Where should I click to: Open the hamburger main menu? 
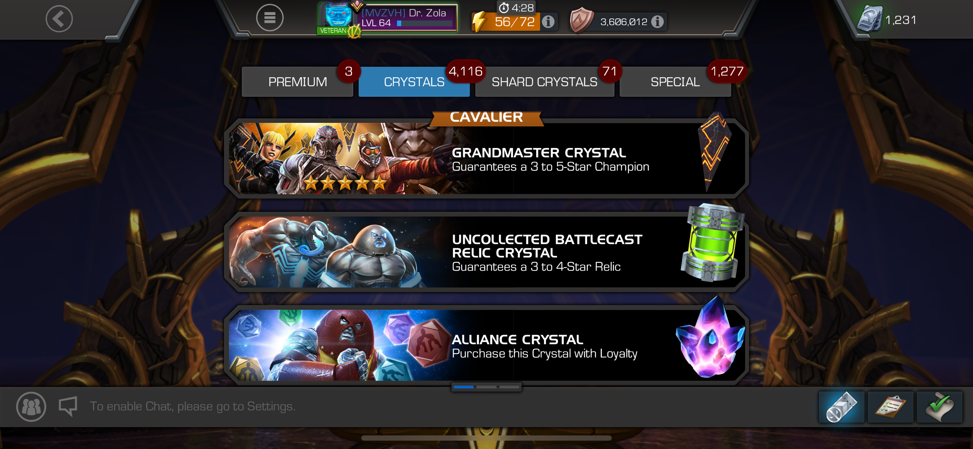click(x=270, y=18)
